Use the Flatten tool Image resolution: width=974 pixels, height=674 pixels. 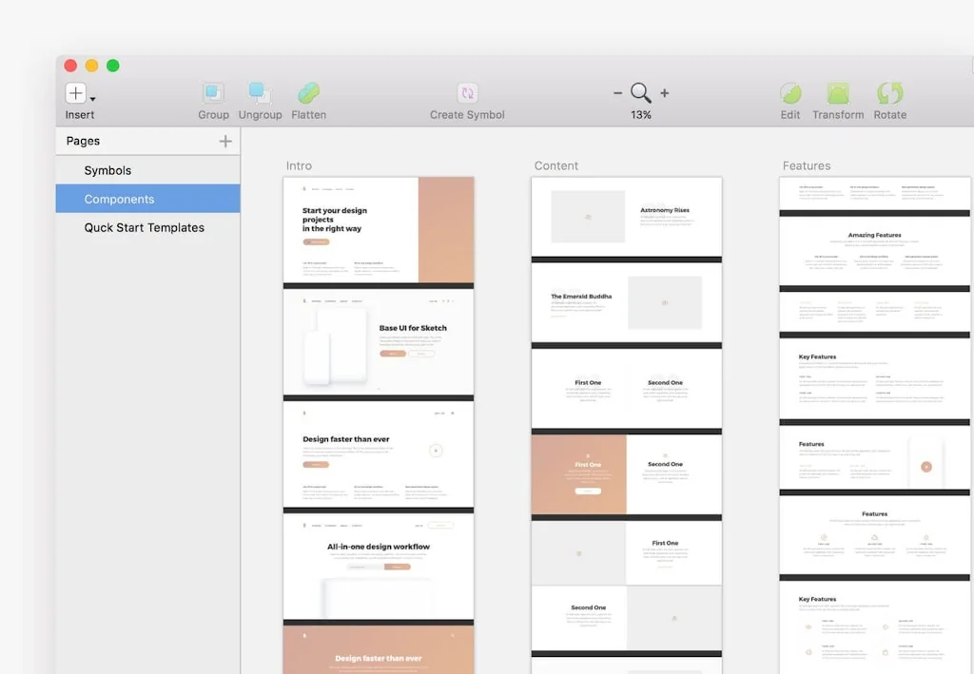coord(308,94)
